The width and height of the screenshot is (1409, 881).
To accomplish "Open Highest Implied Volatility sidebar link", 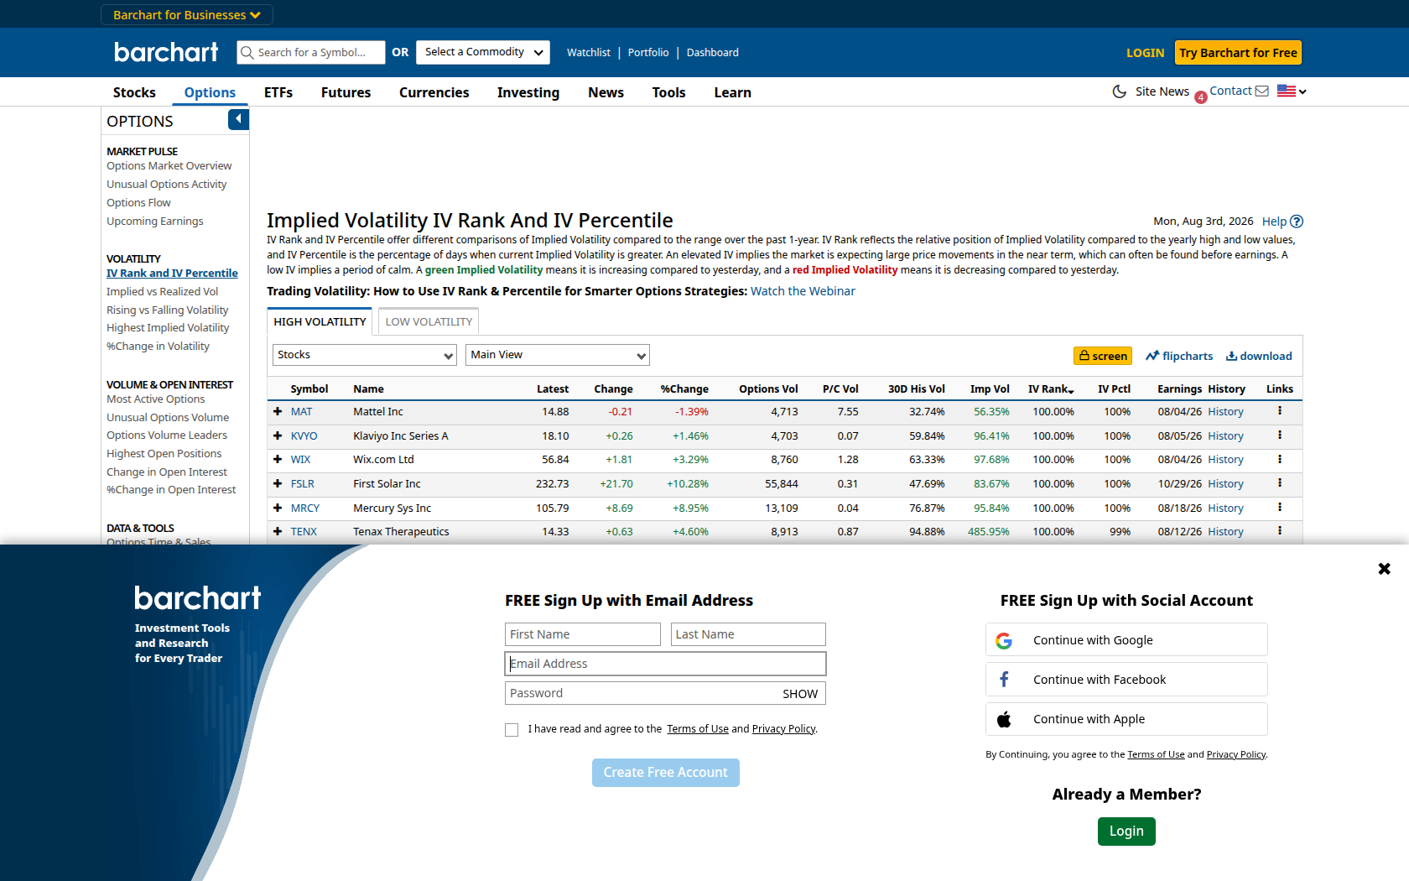I will point(168,328).
